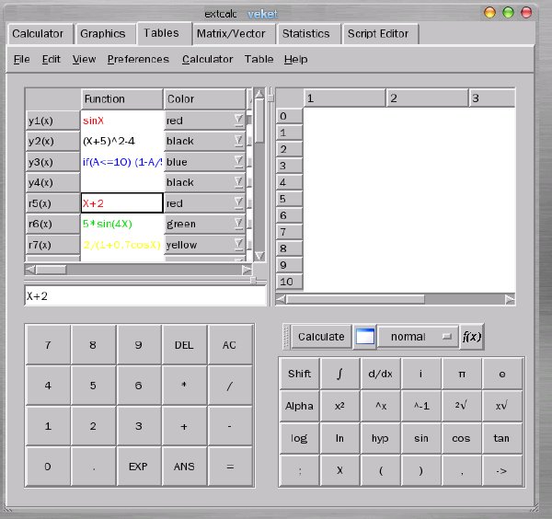
Task: Click the f(x) function button
Action: coord(472,337)
